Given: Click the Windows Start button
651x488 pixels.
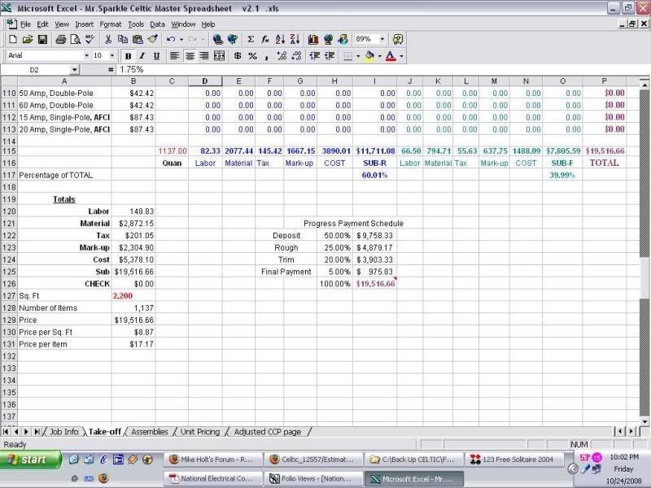Looking at the screenshot, I should [30, 460].
